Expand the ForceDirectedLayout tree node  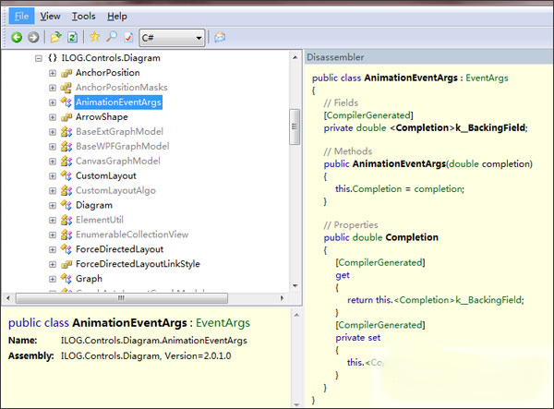tap(53, 248)
